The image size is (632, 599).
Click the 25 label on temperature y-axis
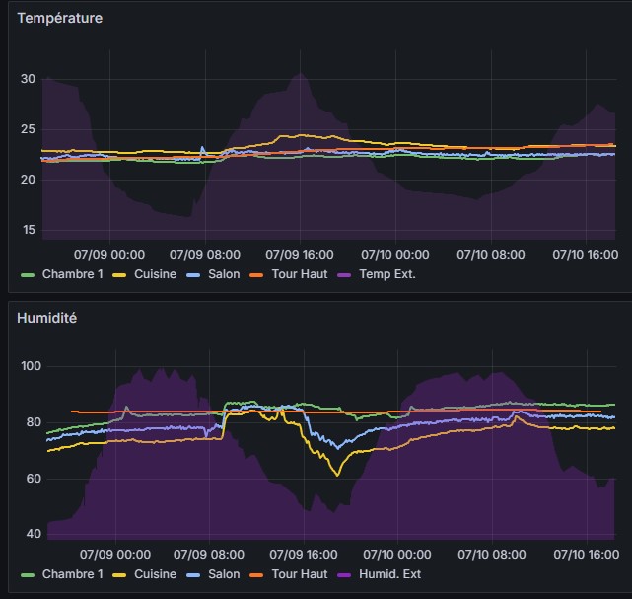(x=28, y=129)
